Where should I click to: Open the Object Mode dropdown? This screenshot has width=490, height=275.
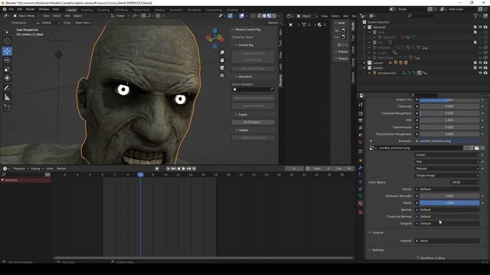(26, 15)
